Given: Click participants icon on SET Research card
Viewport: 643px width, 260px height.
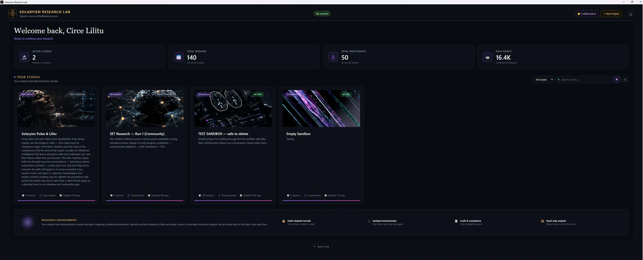Looking at the screenshot, I should (x=128, y=195).
